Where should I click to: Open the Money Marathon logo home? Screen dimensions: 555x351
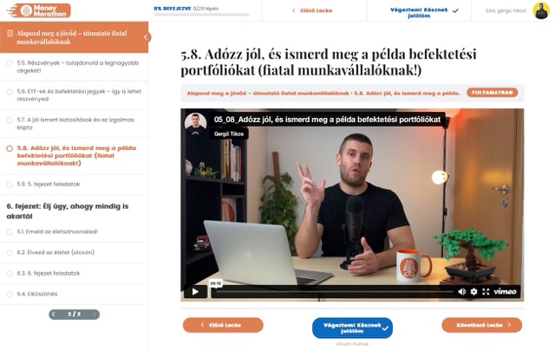tap(38, 10)
